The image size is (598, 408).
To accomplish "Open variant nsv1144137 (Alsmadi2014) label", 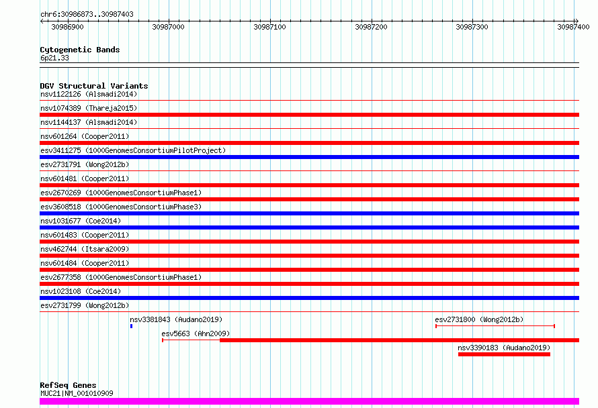I will pos(89,122).
